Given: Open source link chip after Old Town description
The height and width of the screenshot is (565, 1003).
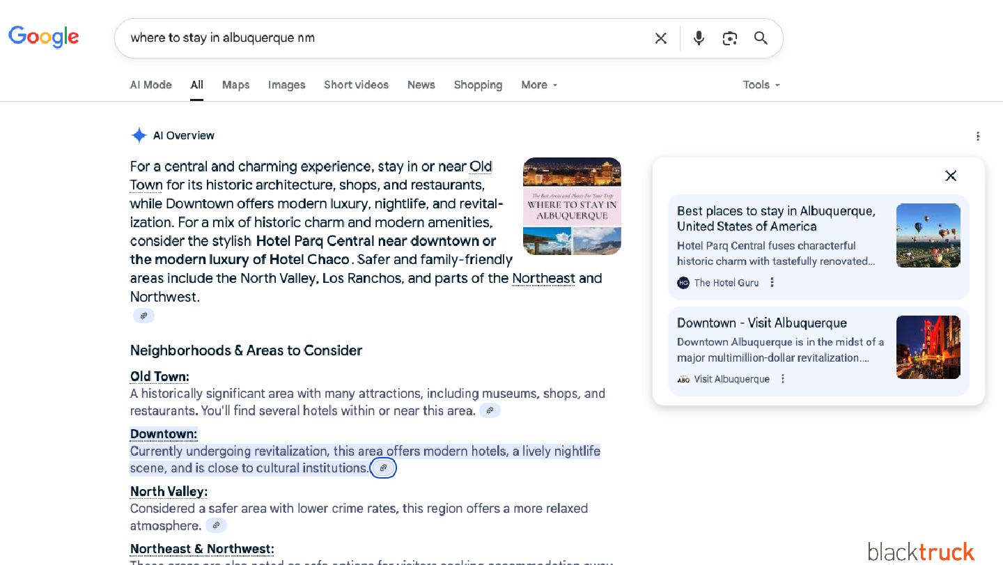Looking at the screenshot, I should pyautogui.click(x=490, y=410).
